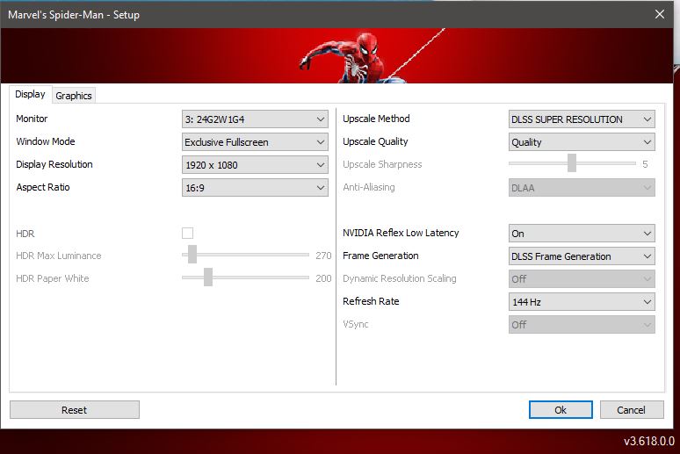Toggle the HDR checkbox
Screen dimensions: 680x454
(187, 234)
